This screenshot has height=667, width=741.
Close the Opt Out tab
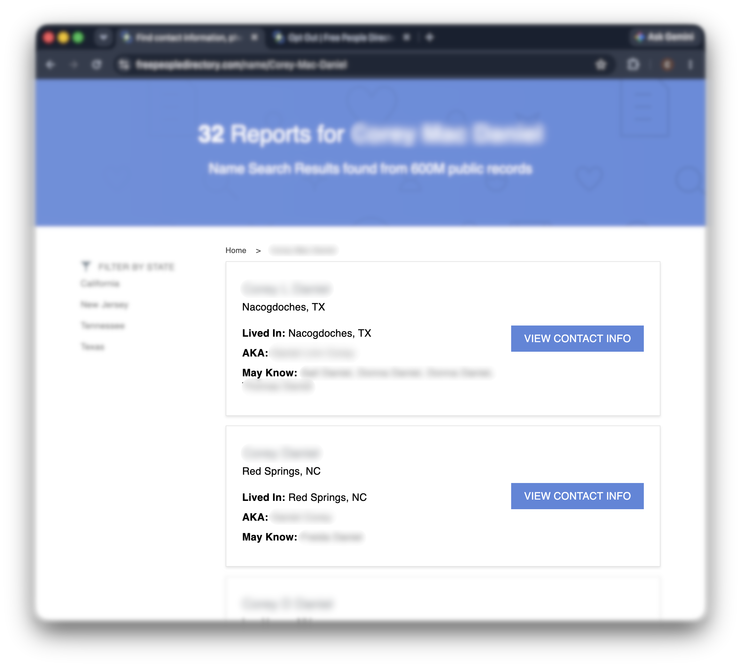point(406,37)
